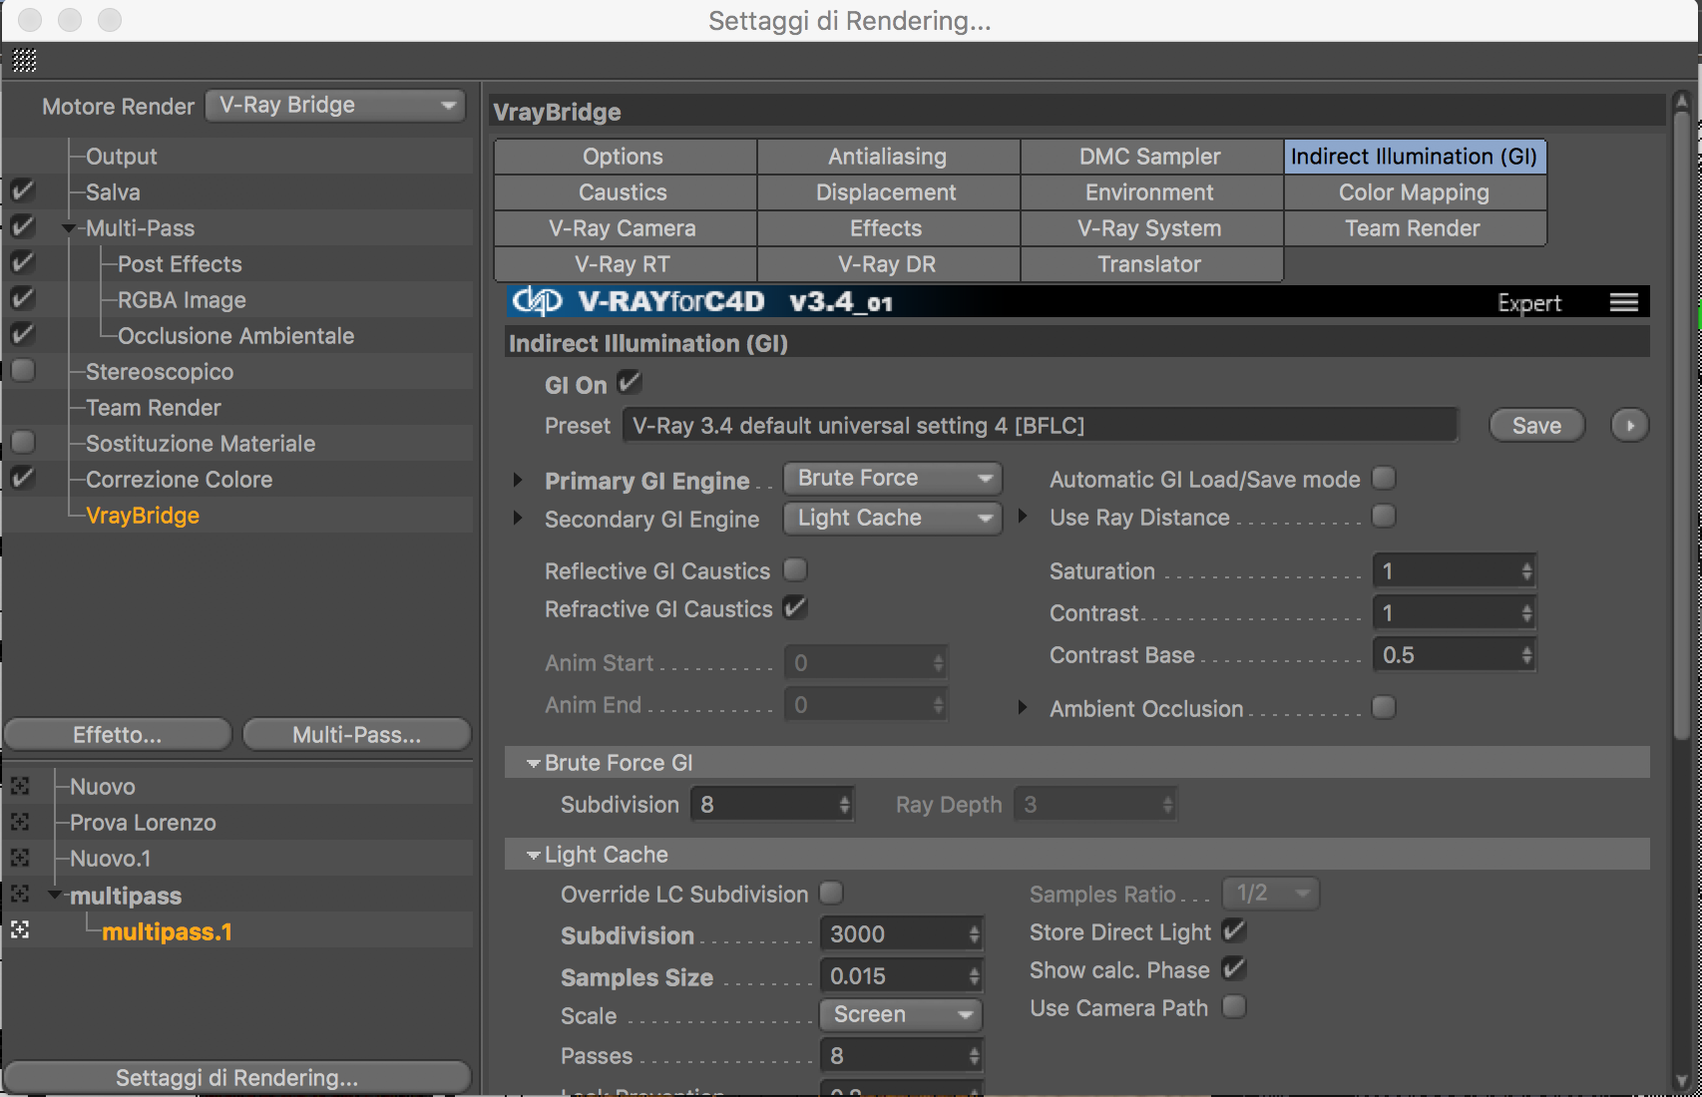Click the render setting icon beside multipass
This screenshot has height=1097, width=1702.
[20, 894]
